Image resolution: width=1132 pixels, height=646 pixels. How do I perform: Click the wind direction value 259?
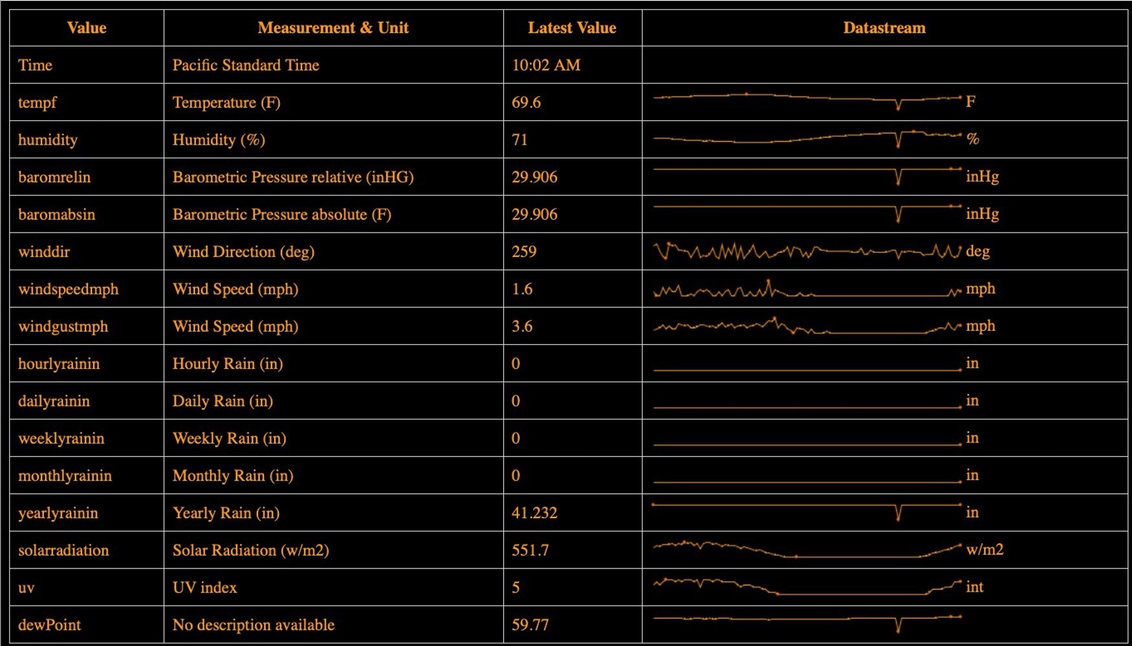click(524, 252)
